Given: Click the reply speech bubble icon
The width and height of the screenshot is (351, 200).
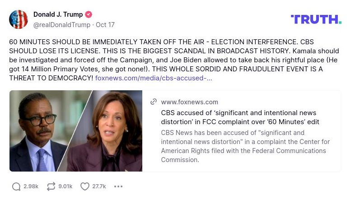Looking at the screenshot, I should coord(16,186).
